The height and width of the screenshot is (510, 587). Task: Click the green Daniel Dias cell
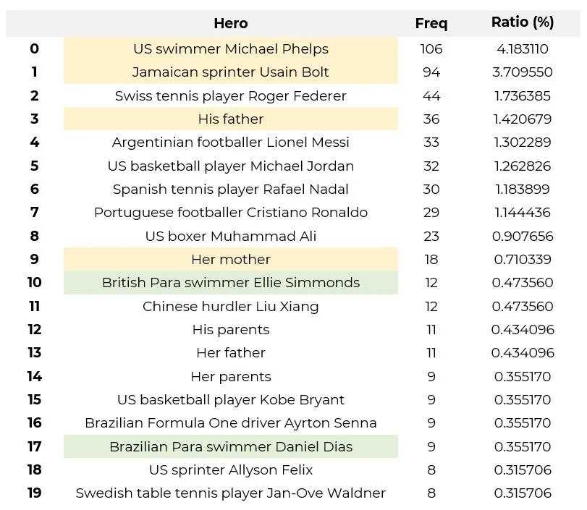[230, 446]
